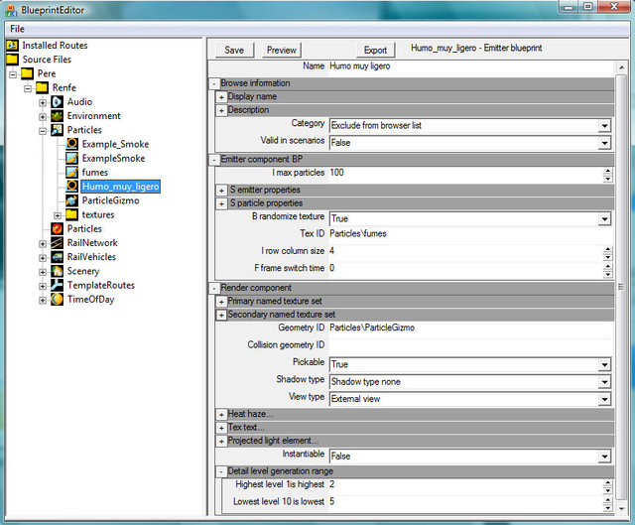Image resolution: width=635 pixels, height=525 pixels.
Task: Click the Environment folder icon
Action: tap(58, 116)
